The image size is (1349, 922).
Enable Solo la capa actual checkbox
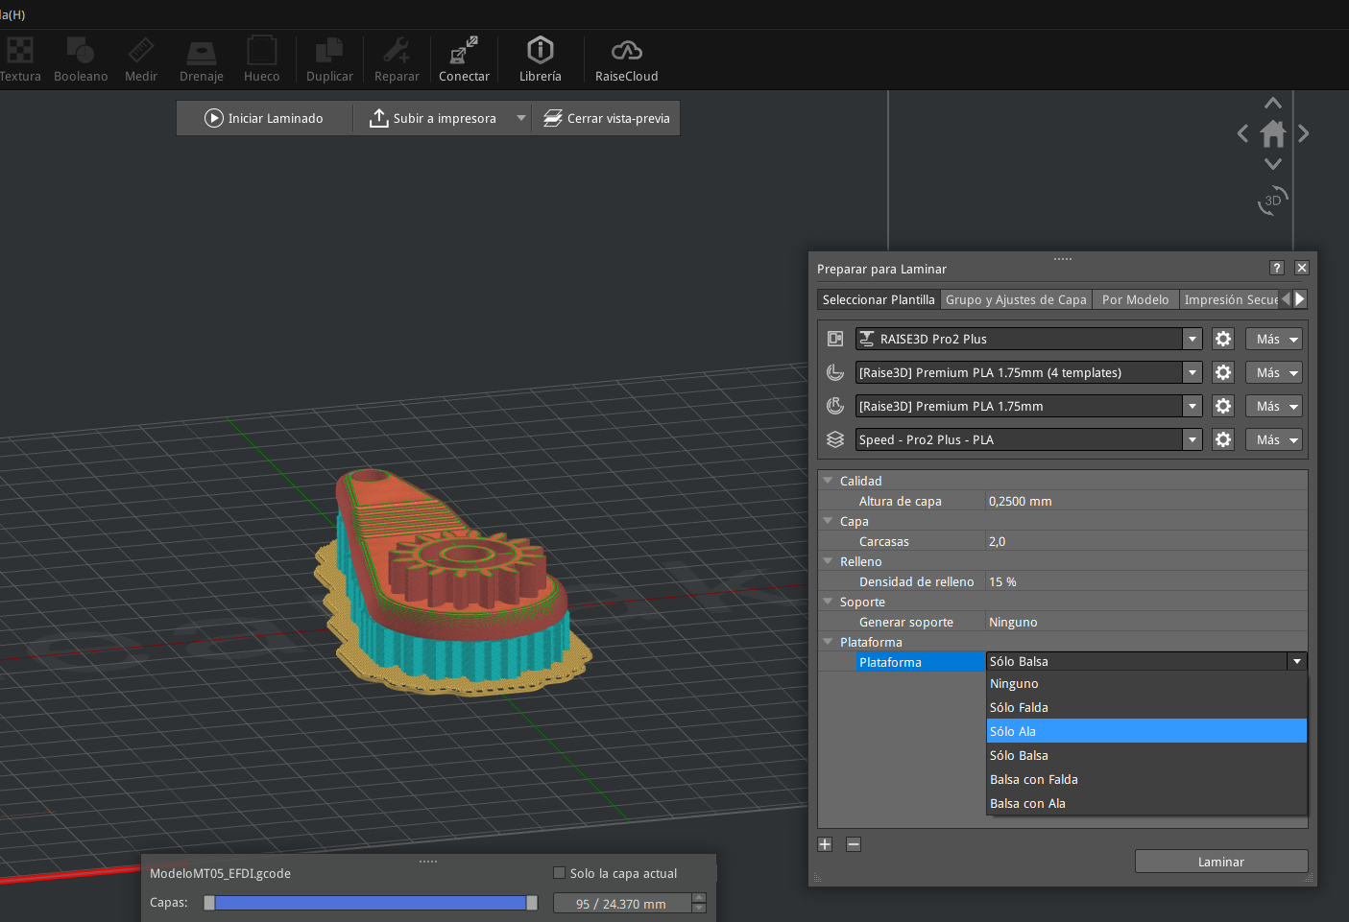coord(559,873)
